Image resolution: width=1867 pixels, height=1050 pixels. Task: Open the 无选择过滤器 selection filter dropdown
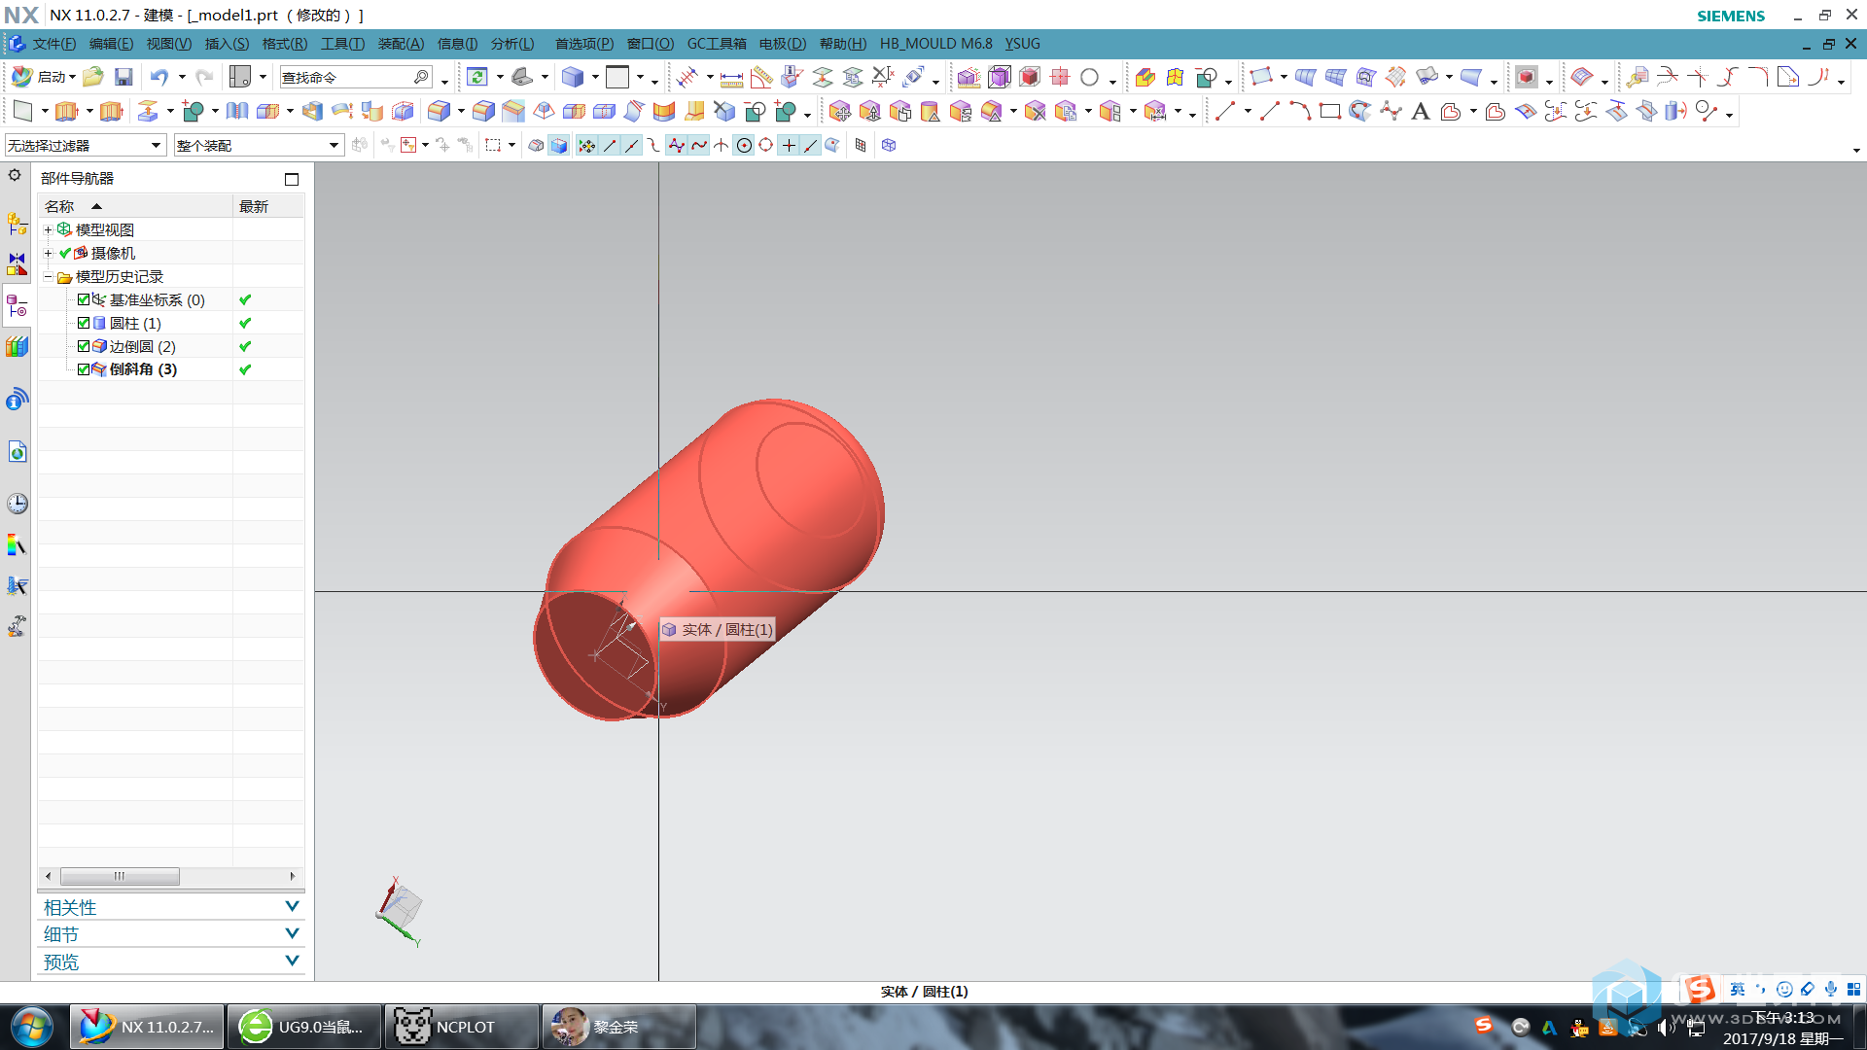[x=85, y=146]
